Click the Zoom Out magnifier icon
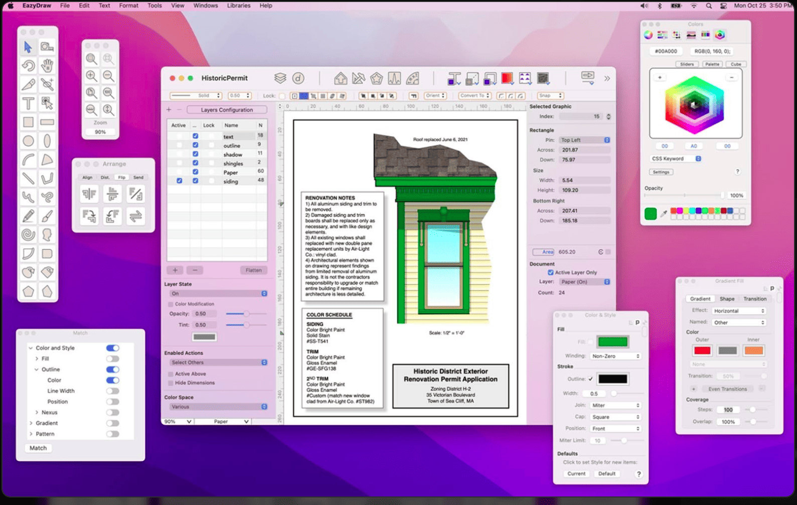 [x=108, y=76]
